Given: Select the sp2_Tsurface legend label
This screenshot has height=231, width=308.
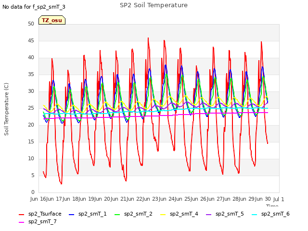Looking at the screenshot, I should pos(45,214).
